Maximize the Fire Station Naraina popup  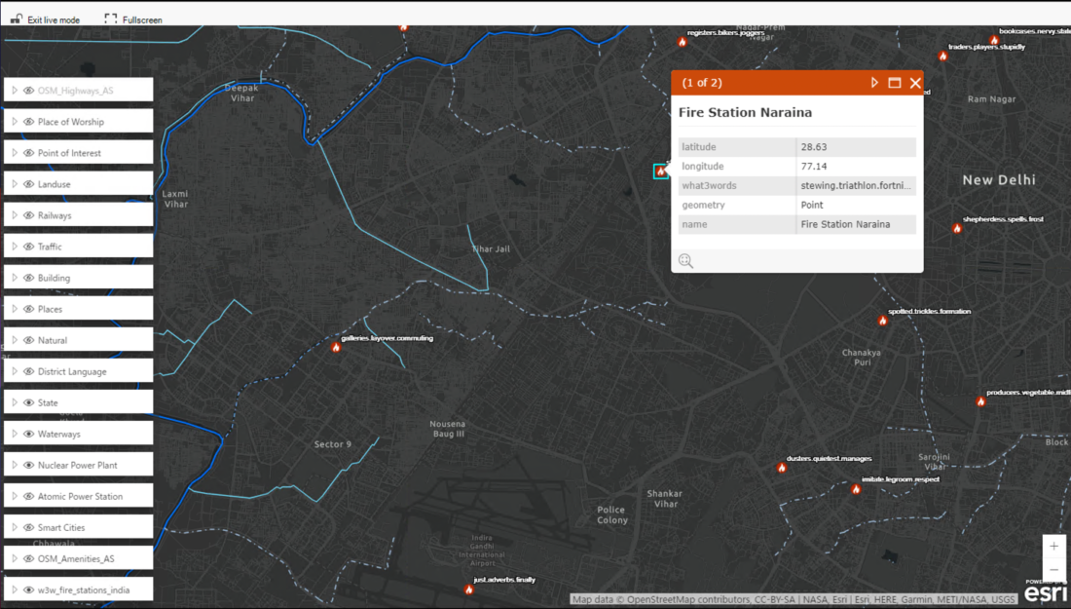pyautogui.click(x=894, y=83)
